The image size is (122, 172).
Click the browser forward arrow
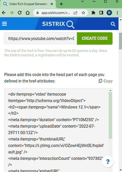(12, 13)
